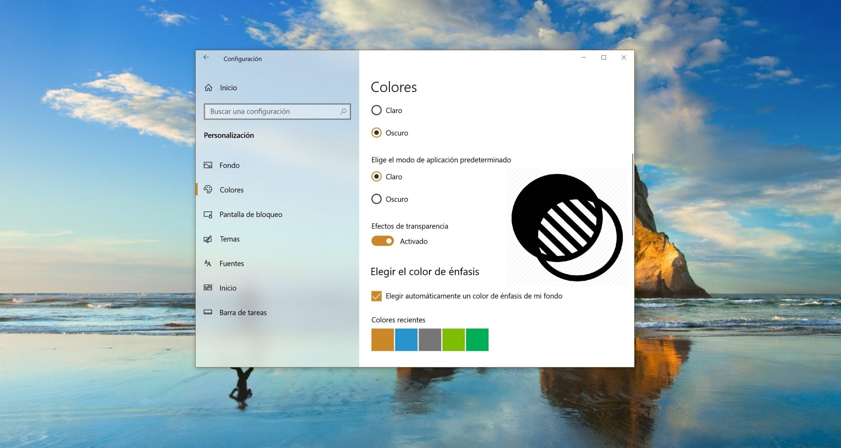The width and height of the screenshot is (841, 448).
Task: Click the Elegir el color de énfasis heading
Action: point(425,272)
